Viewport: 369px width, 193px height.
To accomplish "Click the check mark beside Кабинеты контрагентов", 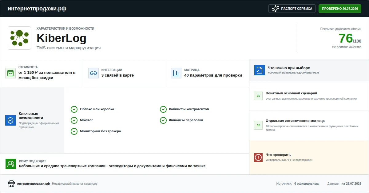I will click(163, 109).
